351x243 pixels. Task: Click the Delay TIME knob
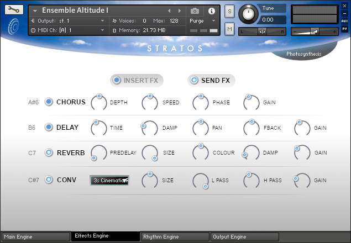tap(99, 128)
